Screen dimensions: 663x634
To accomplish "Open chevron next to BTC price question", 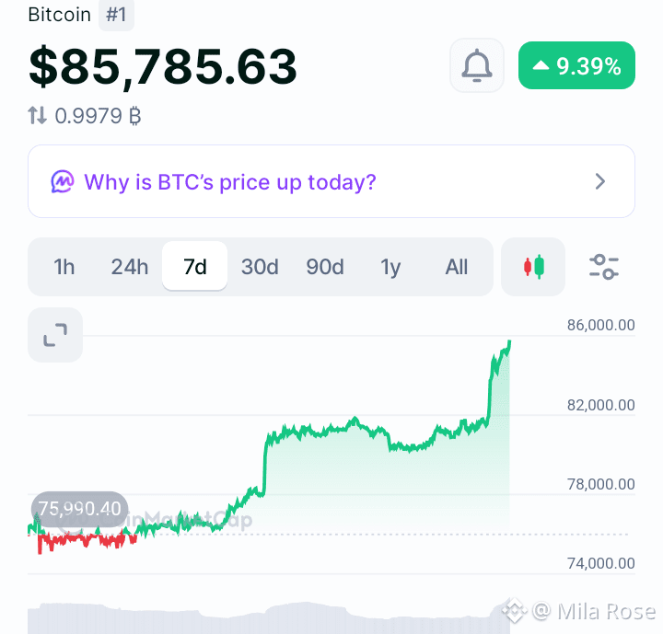I will [600, 182].
